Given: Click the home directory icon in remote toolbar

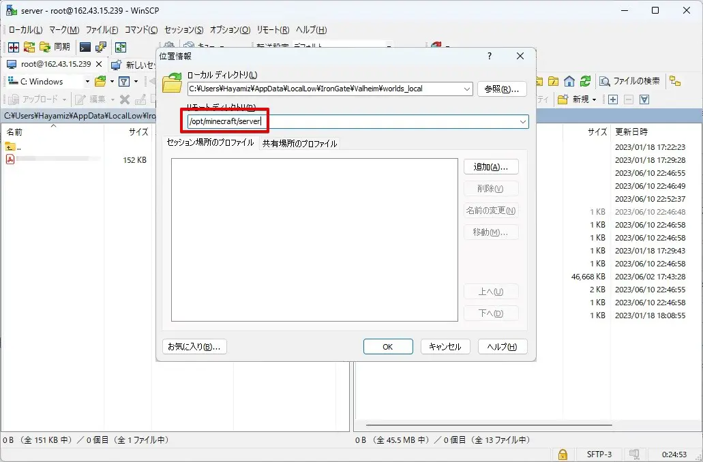Looking at the screenshot, I should coord(569,81).
